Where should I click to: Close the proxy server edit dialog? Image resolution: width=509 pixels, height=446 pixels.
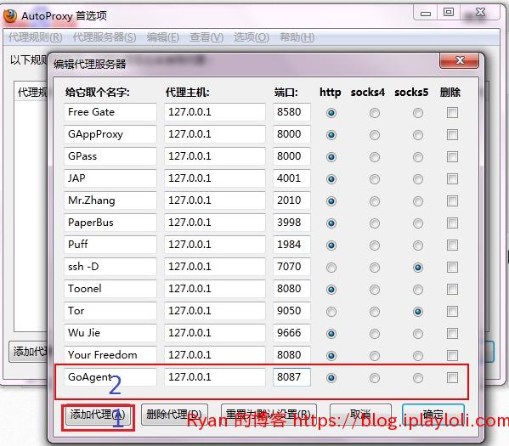(x=459, y=60)
